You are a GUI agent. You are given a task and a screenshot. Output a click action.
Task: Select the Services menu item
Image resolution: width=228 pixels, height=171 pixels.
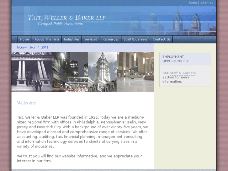(91, 39)
